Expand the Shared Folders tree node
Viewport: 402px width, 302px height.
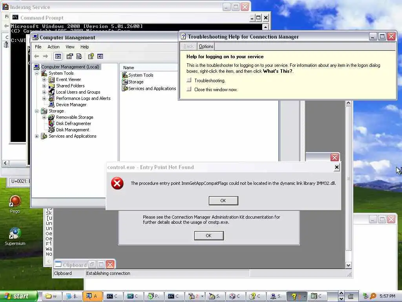tap(44, 86)
